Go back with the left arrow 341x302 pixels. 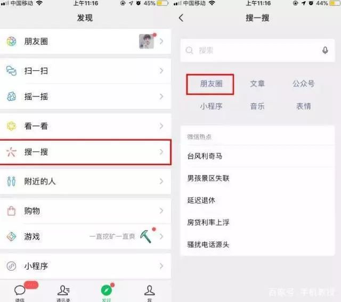[x=181, y=18]
